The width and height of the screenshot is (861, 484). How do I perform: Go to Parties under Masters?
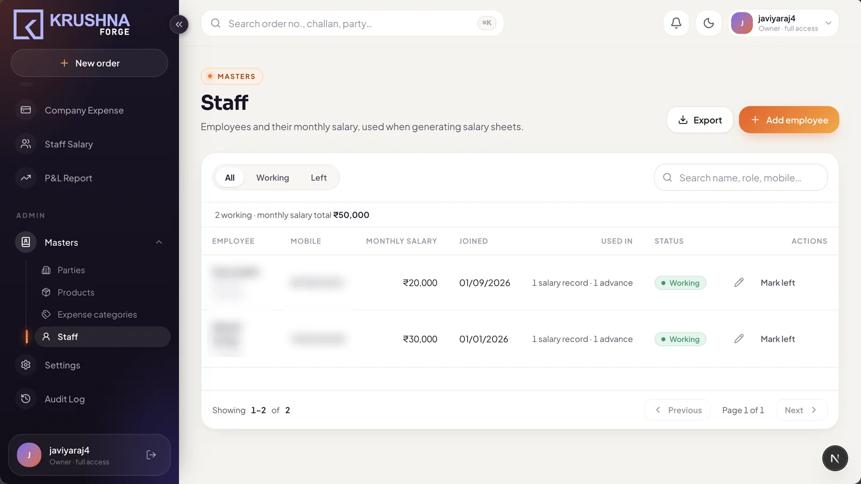tap(71, 270)
